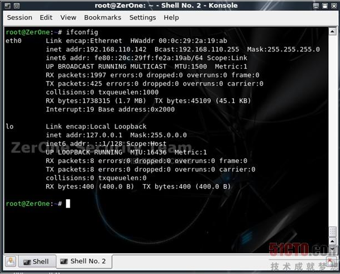
Task: Close the Konsole window
Action: [332, 6]
